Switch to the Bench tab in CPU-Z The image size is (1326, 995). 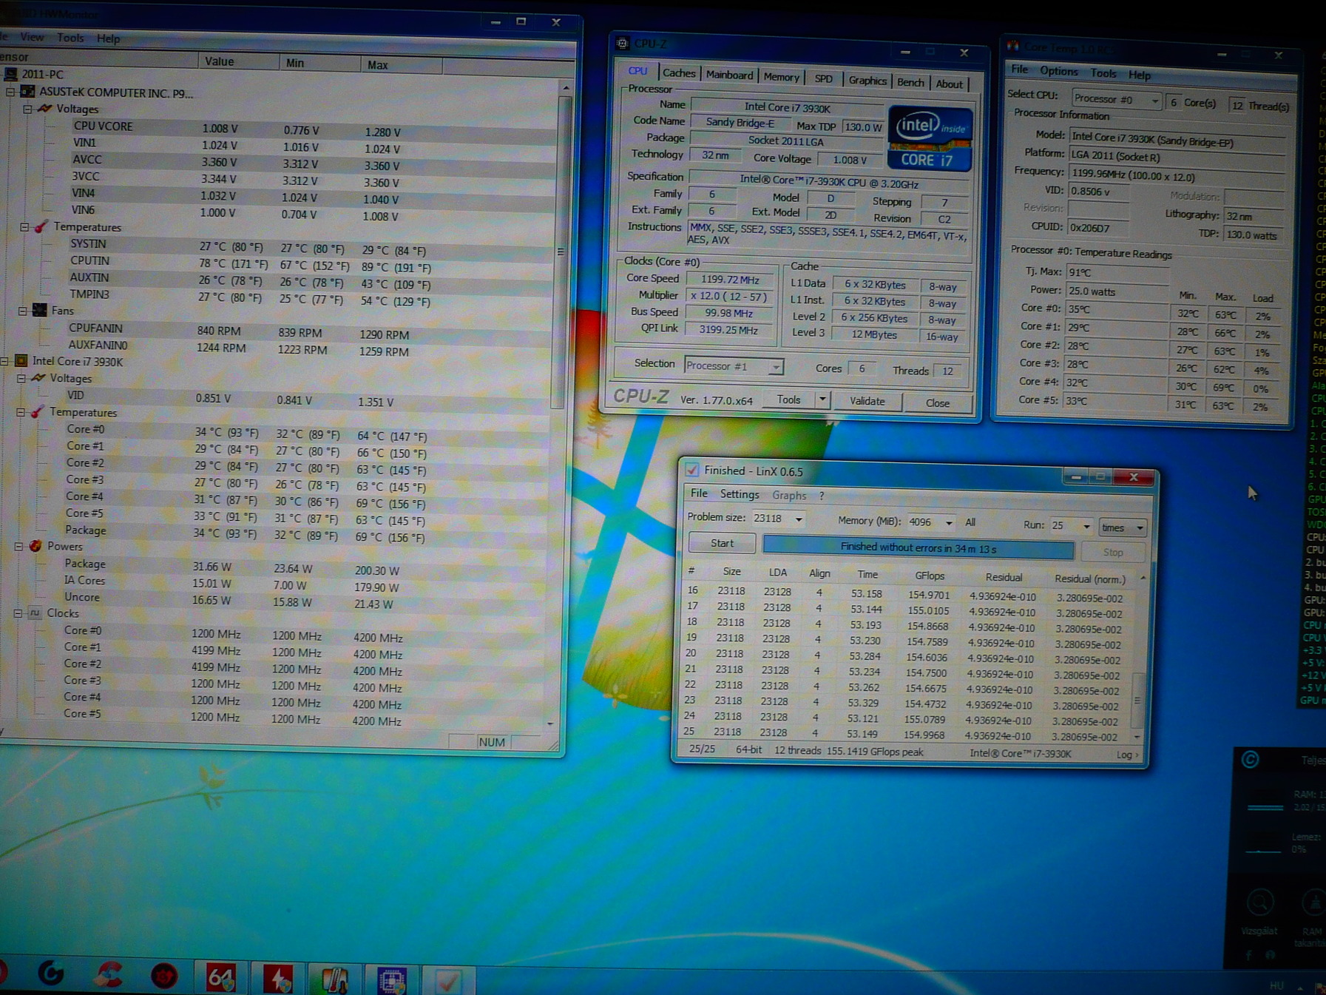coord(910,82)
